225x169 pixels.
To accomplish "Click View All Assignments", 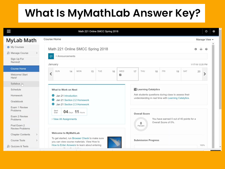I will point(65,119).
